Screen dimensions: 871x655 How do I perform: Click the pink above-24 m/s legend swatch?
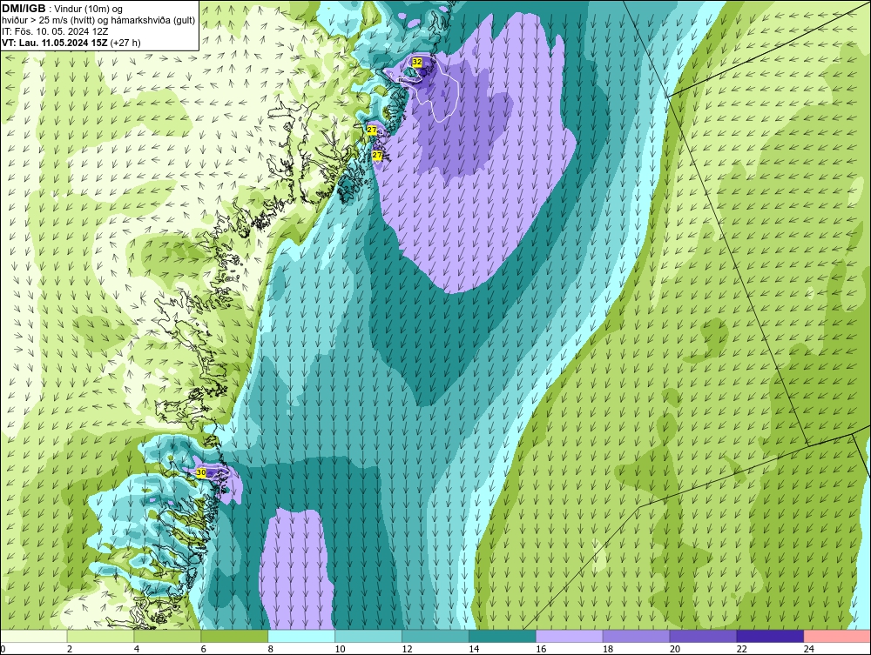pos(837,636)
